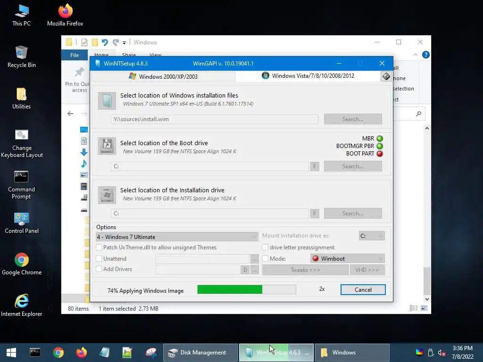The height and width of the screenshot is (362, 483).
Task: Click the Start button on taskbar
Action: 11,353
